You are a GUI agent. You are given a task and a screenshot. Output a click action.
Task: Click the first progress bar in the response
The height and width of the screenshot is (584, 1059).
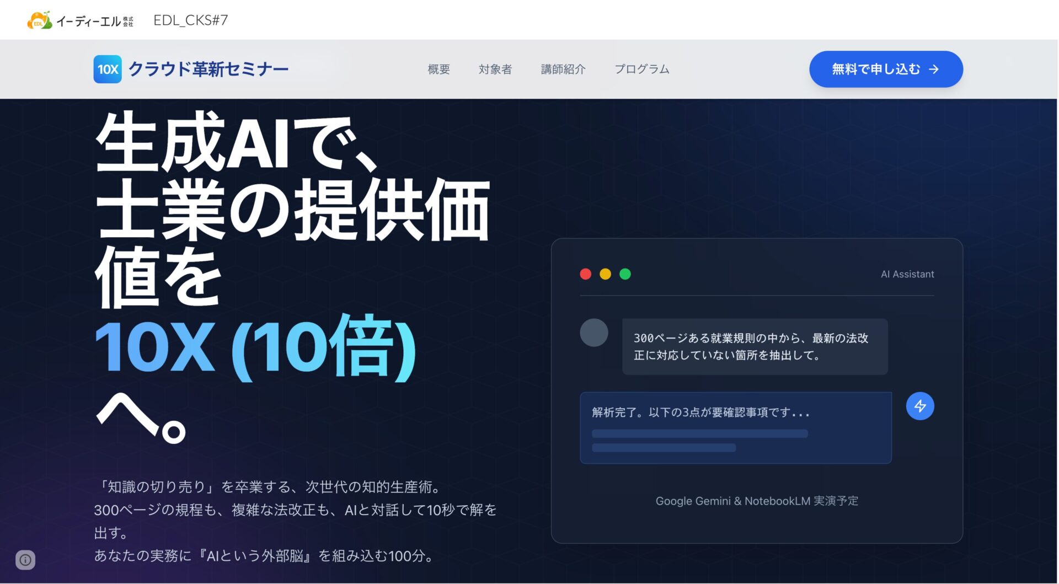tap(699, 433)
